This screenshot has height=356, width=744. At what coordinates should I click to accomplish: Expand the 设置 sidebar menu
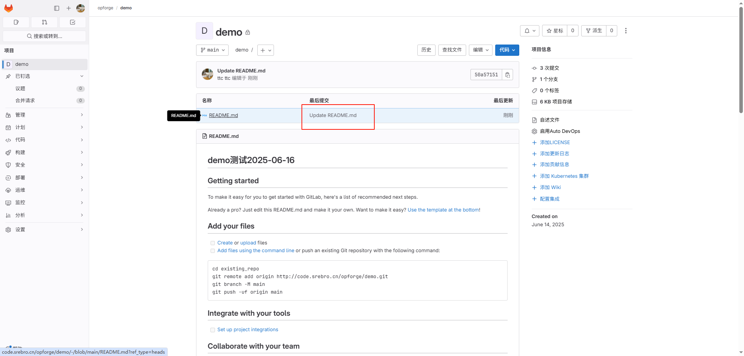[45, 230]
